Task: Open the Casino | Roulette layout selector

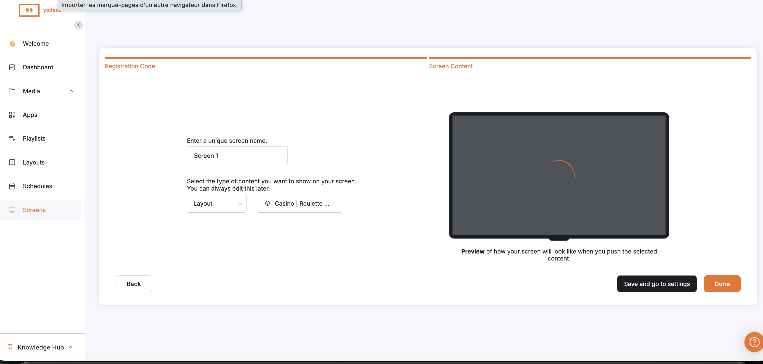Action: 299,204
